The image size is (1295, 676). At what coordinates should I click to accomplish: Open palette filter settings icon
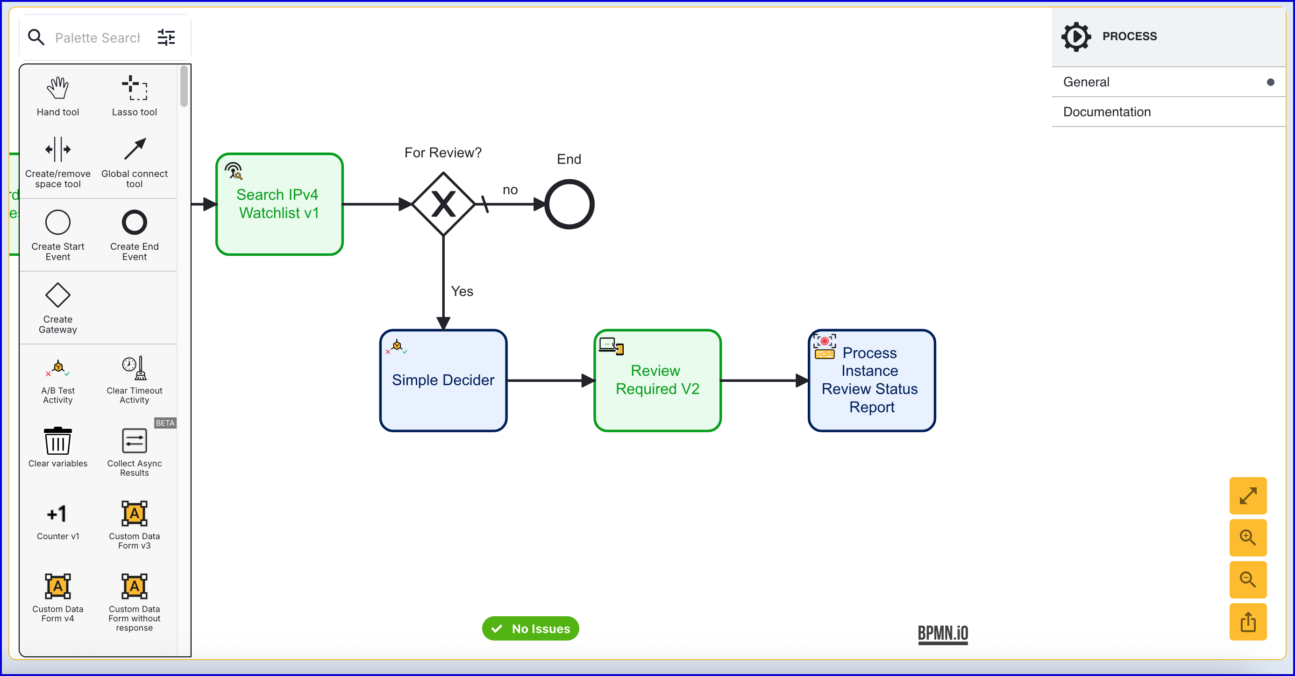(x=166, y=37)
